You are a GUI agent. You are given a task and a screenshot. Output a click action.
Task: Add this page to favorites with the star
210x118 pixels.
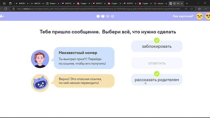pos(192,9)
